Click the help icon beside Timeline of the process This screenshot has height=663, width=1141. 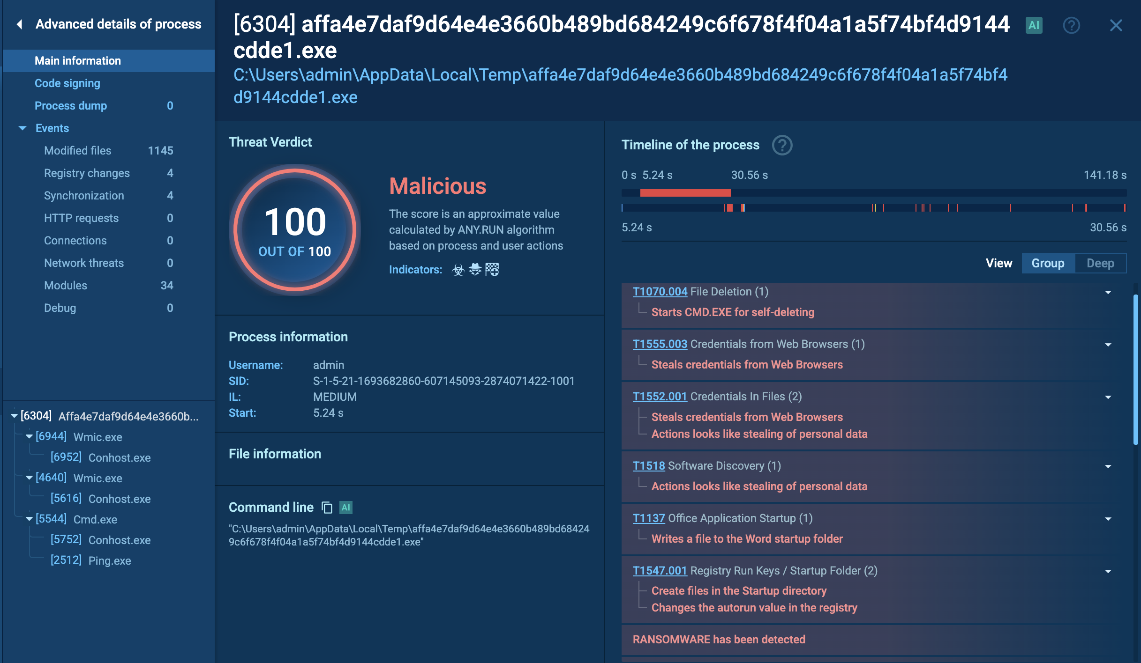point(782,145)
